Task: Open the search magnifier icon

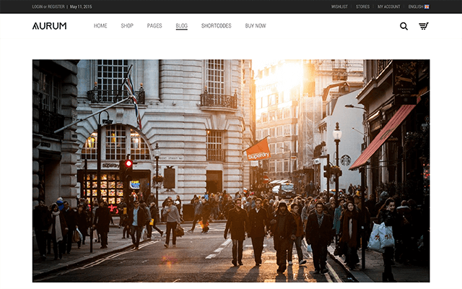Action: coord(404,26)
